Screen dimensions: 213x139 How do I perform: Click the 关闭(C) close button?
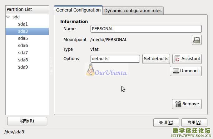[166, 122]
